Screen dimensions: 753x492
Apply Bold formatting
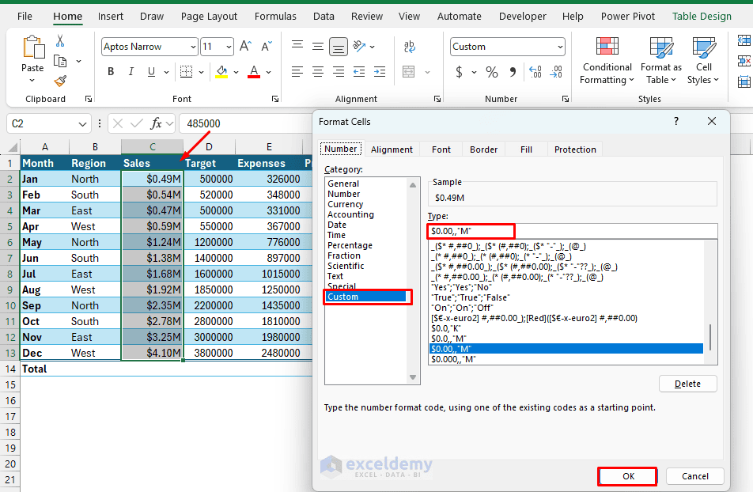click(x=111, y=72)
